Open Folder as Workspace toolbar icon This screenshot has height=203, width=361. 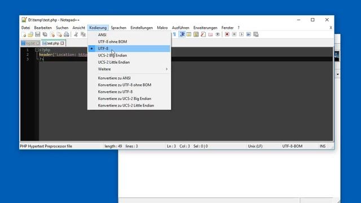point(210,34)
